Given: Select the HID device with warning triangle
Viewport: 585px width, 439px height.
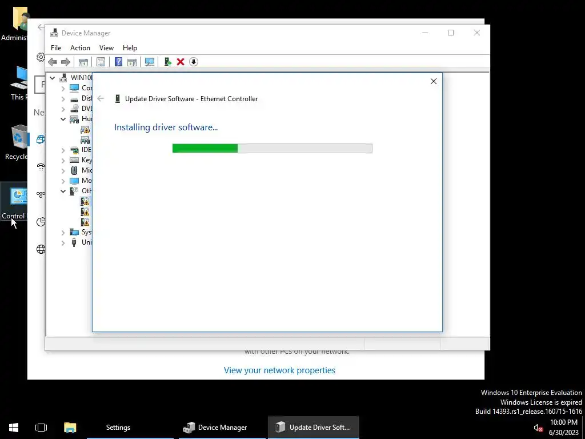Looking at the screenshot, I should 85,130.
